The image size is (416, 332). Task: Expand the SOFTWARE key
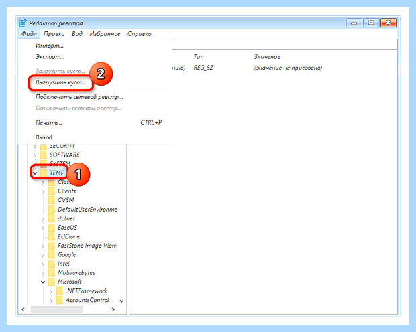tap(35, 155)
